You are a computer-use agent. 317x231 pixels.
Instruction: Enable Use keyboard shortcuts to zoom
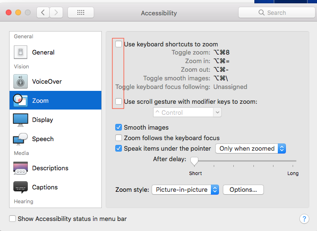(119, 44)
